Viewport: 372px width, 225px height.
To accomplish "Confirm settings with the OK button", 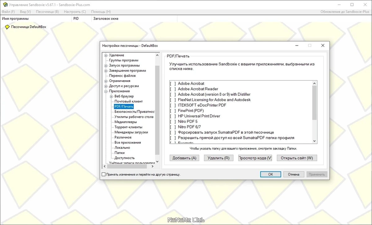I will point(271,174).
